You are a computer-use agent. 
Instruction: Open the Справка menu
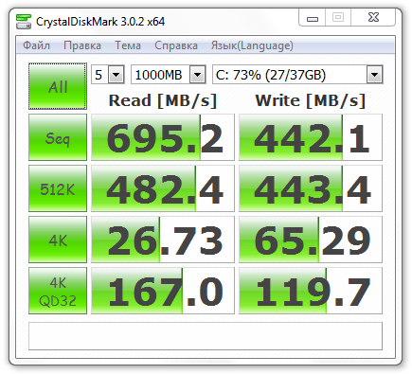coord(176,45)
